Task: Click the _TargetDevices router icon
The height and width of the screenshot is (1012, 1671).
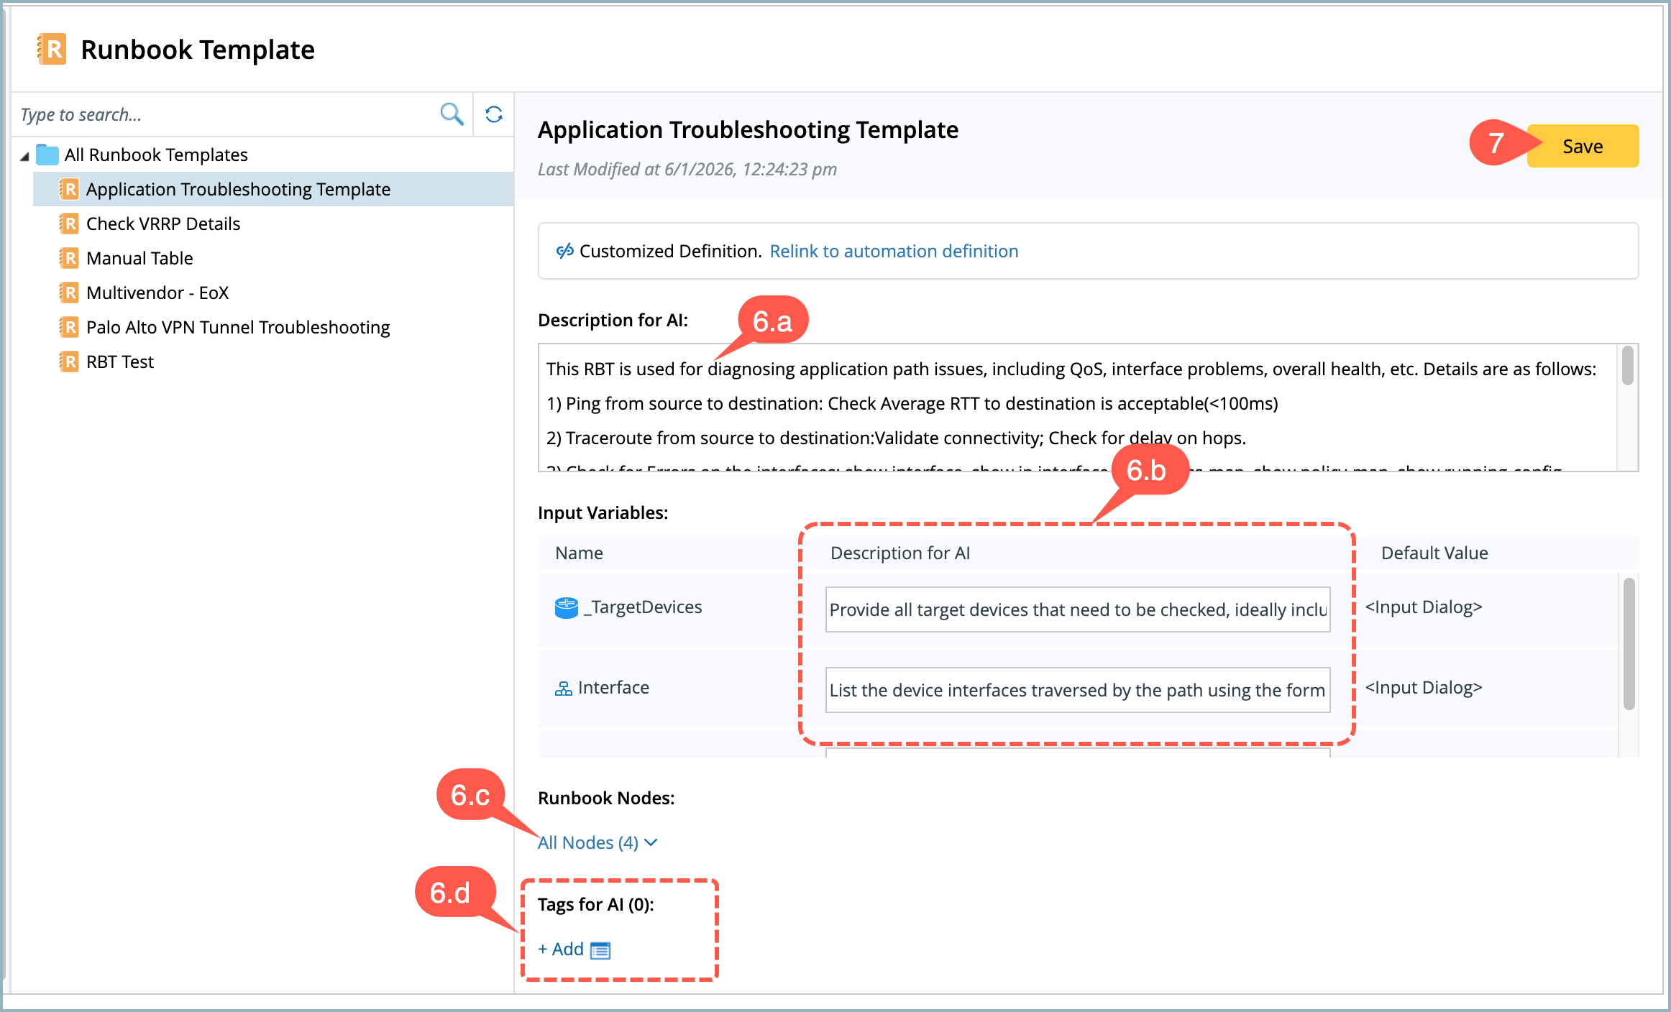Action: [x=566, y=607]
